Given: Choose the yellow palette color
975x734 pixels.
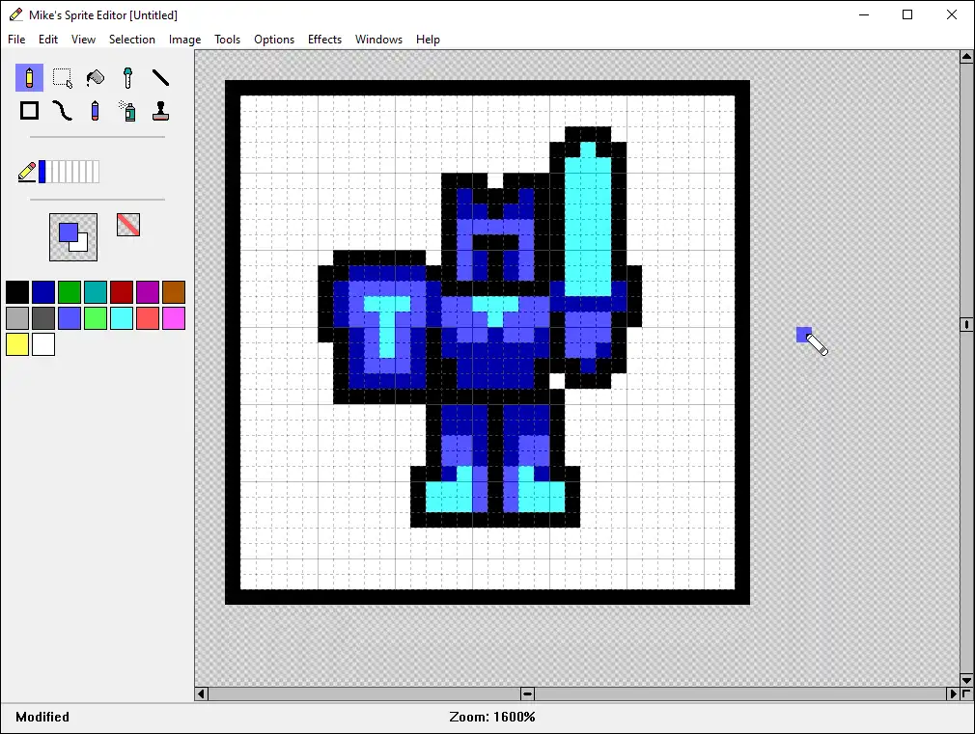Looking at the screenshot, I should coord(17,344).
